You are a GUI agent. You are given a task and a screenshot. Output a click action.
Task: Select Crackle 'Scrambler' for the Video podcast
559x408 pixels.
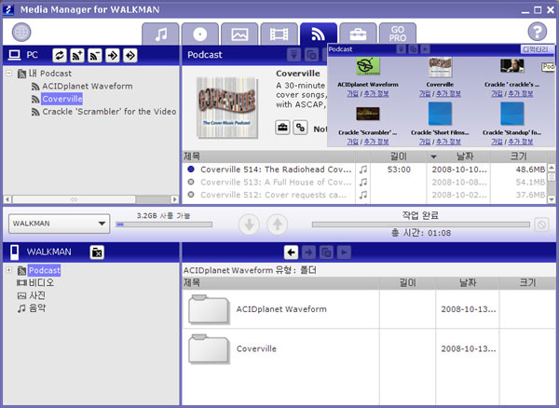tap(109, 112)
